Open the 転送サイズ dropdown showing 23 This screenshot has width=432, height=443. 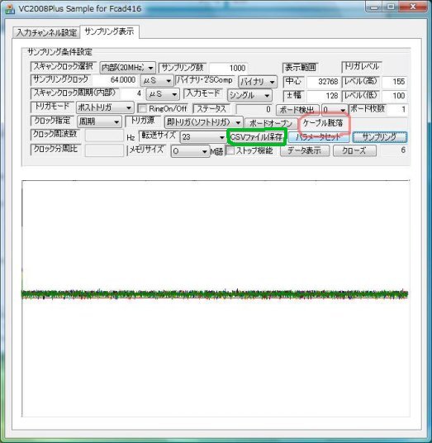[202, 137]
